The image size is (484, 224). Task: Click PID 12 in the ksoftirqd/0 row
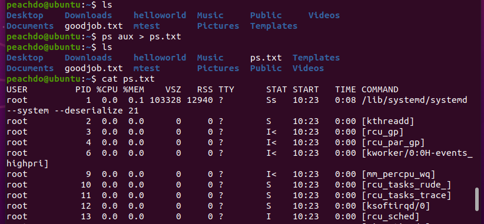point(86,206)
